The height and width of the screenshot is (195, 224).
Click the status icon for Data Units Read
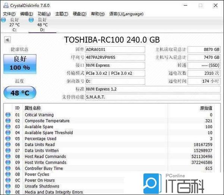pyautogui.click(x=8, y=145)
